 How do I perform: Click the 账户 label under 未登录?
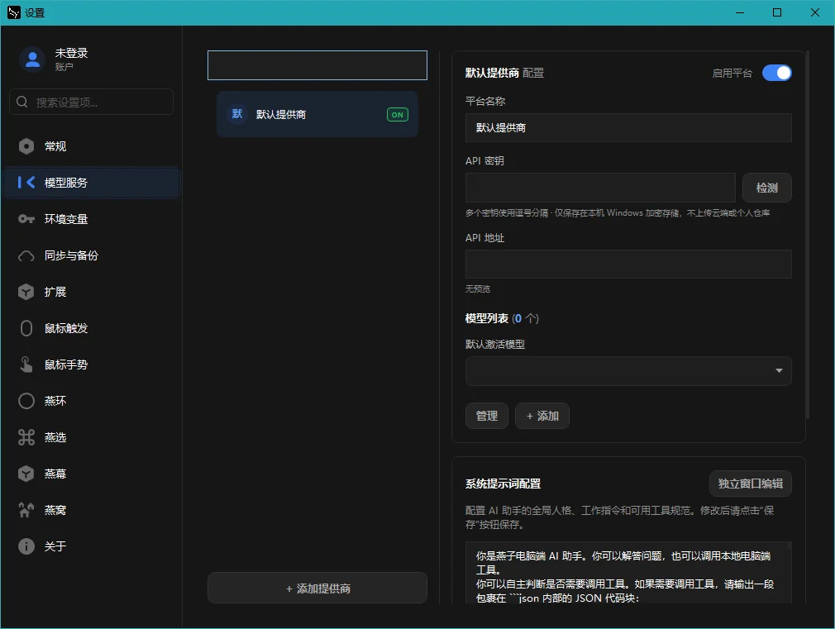tap(64, 67)
